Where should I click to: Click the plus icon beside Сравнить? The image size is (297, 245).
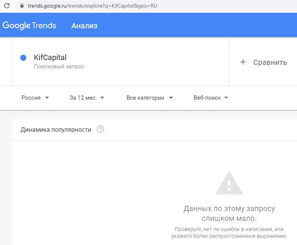click(243, 62)
